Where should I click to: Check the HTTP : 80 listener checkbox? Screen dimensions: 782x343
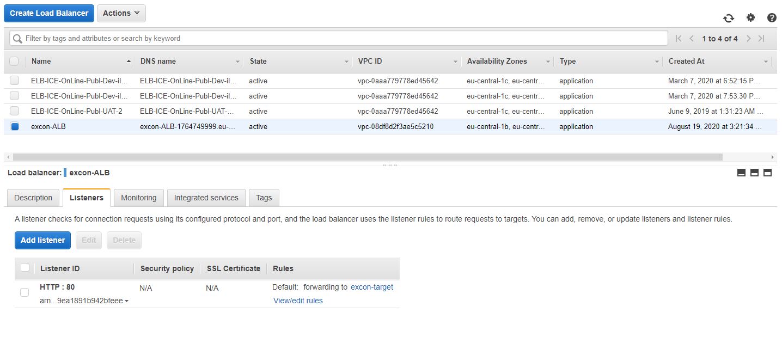coord(25,292)
